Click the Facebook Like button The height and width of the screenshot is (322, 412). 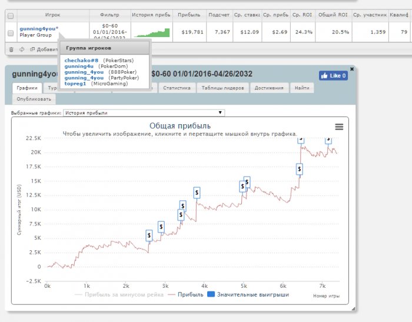click(x=333, y=76)
